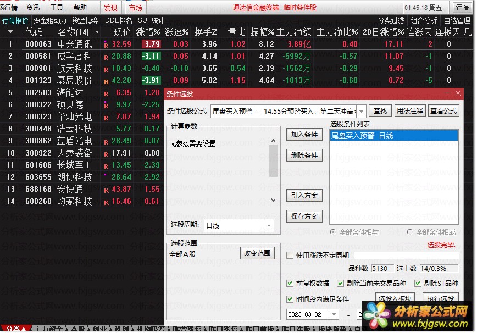Click the 删除条件 button
The width and height of the screenshot is (477, 333).
coord(304,156)
